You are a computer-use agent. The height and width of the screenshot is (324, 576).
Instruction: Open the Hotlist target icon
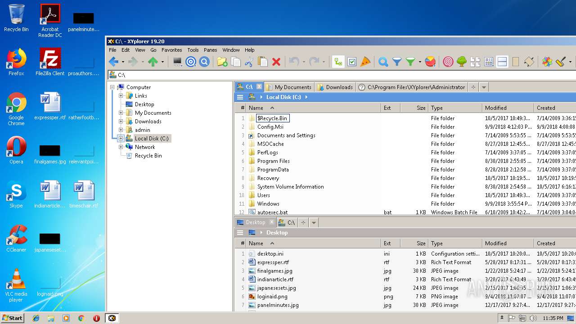191,62
